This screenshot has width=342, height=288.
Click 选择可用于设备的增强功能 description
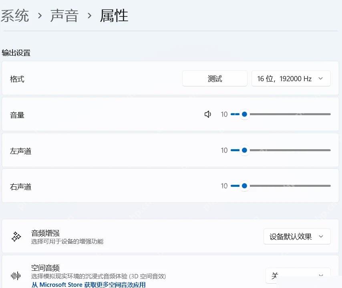[67, 241]
